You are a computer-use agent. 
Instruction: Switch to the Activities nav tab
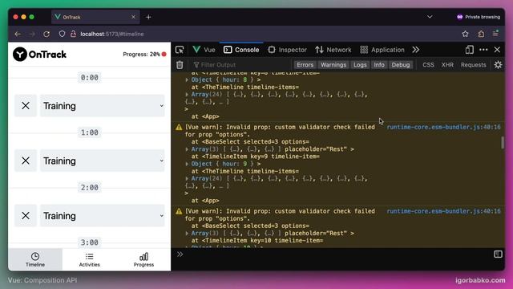(89, 259)
